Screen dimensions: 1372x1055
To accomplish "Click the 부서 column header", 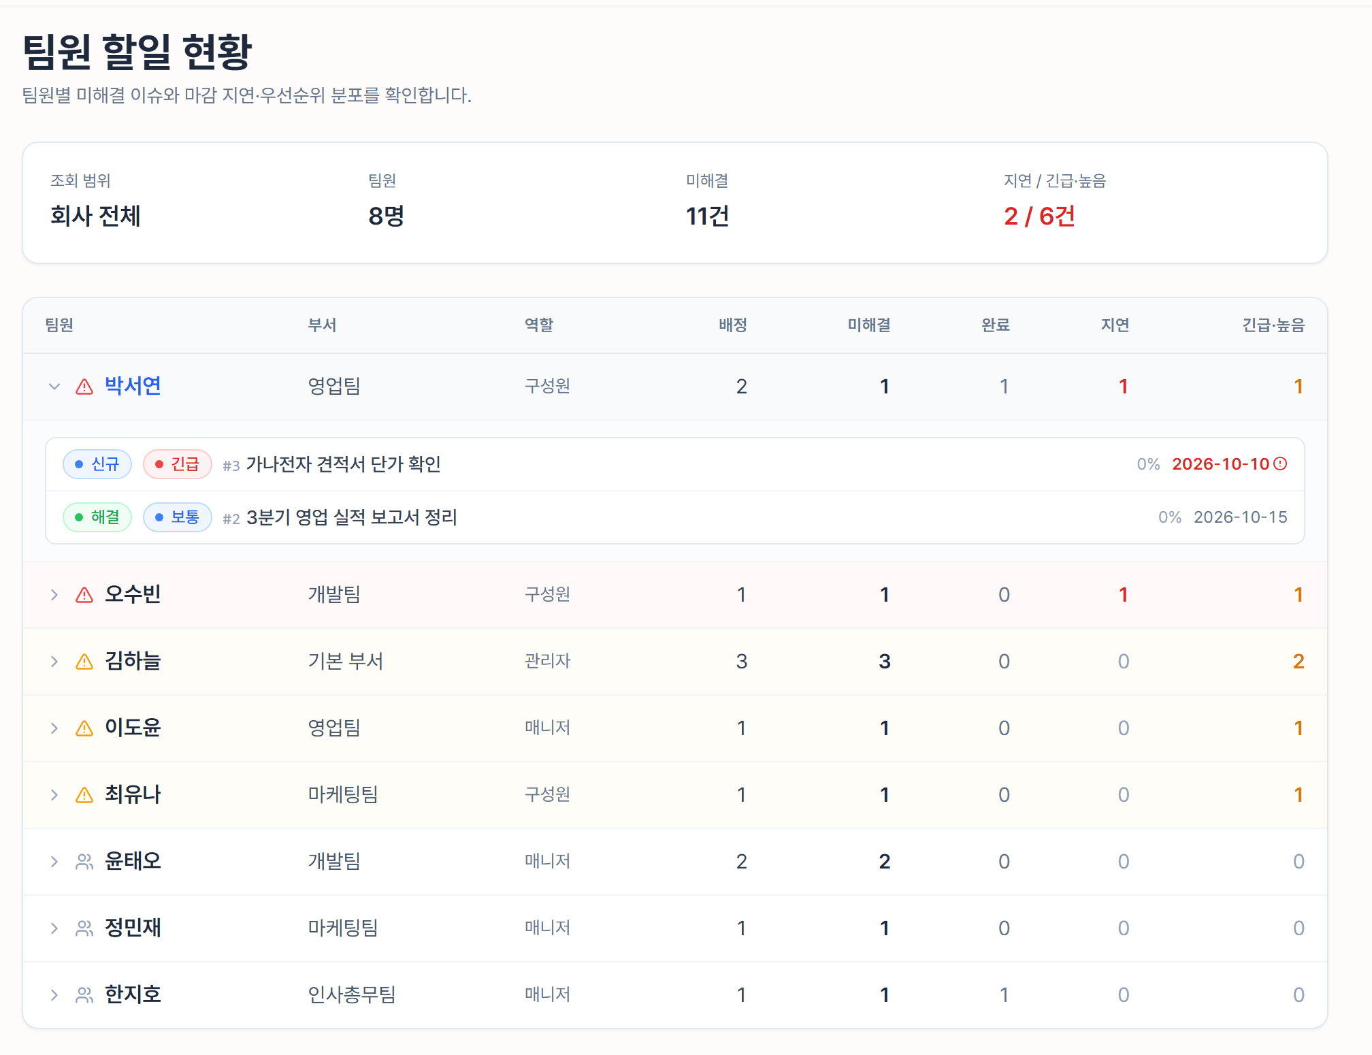I will tap(322, 325).
